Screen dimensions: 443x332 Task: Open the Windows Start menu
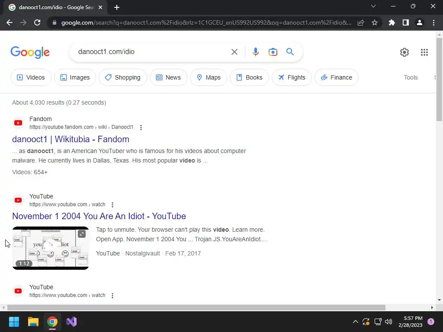[x=14, y=322]
